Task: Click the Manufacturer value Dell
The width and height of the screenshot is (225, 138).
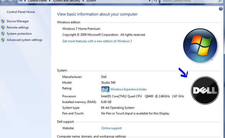Action: click(104, 77)
